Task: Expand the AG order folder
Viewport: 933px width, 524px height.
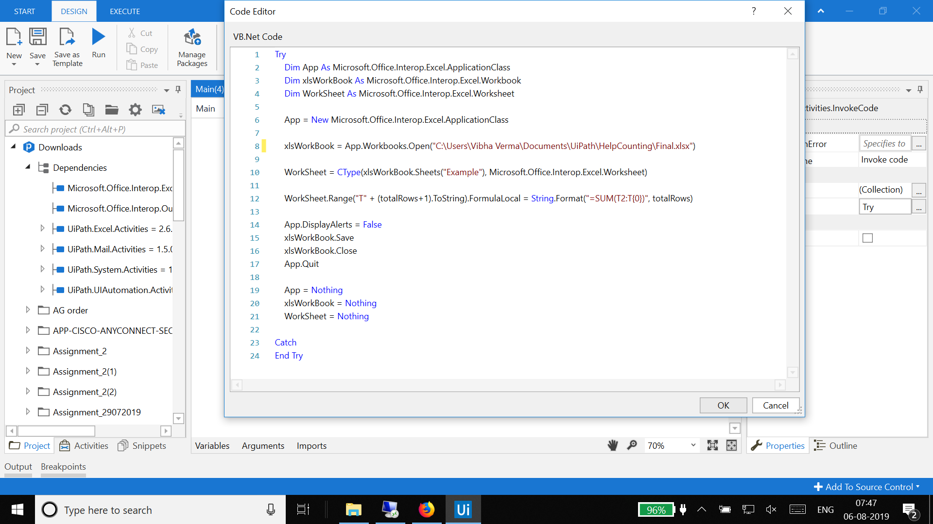Action: click(28, 310)
